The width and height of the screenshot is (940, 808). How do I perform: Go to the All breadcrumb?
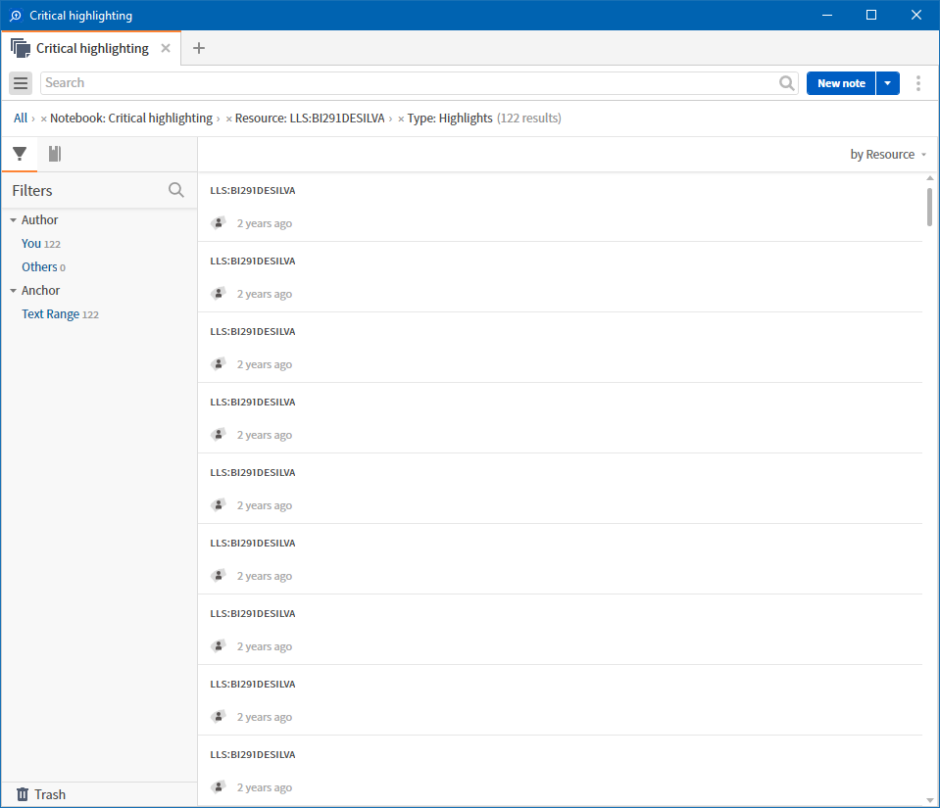tap(21, 118)
